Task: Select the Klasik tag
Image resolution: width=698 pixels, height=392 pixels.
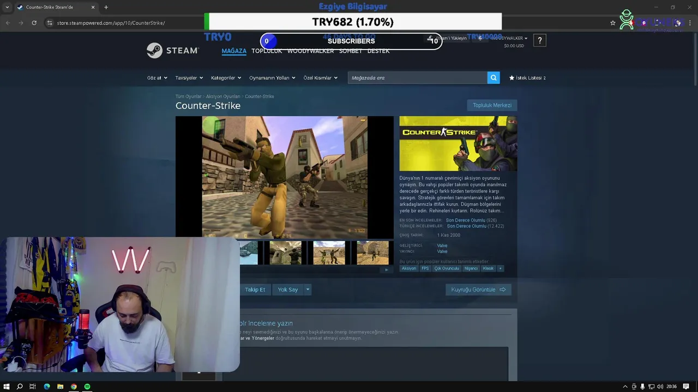Action: (x=488, y=268)
